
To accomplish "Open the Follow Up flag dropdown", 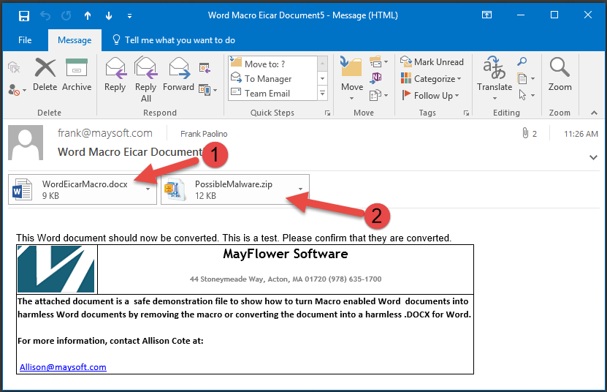I will click(430, 95).
